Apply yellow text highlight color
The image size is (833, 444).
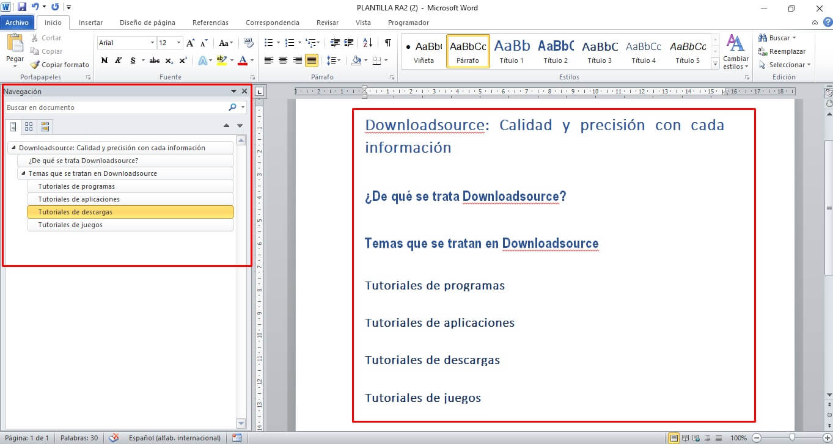click(x=221, y=60)
